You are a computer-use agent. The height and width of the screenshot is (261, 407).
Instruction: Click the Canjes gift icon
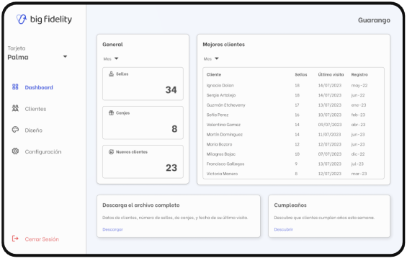[111, 113]
